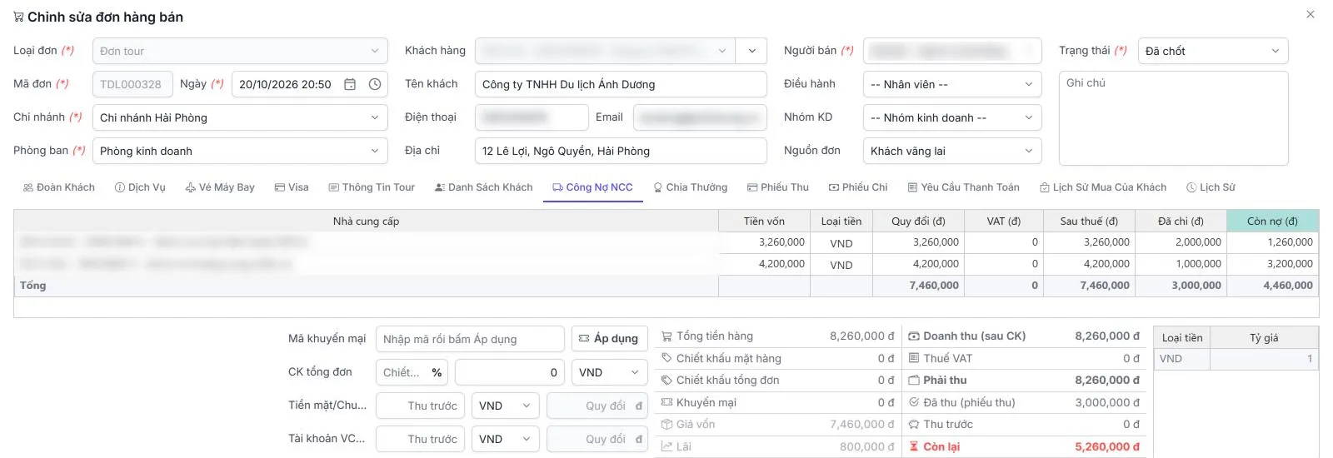
Task: Open the Nhóm kinh doanh dropdown
Action: [952, 117]
